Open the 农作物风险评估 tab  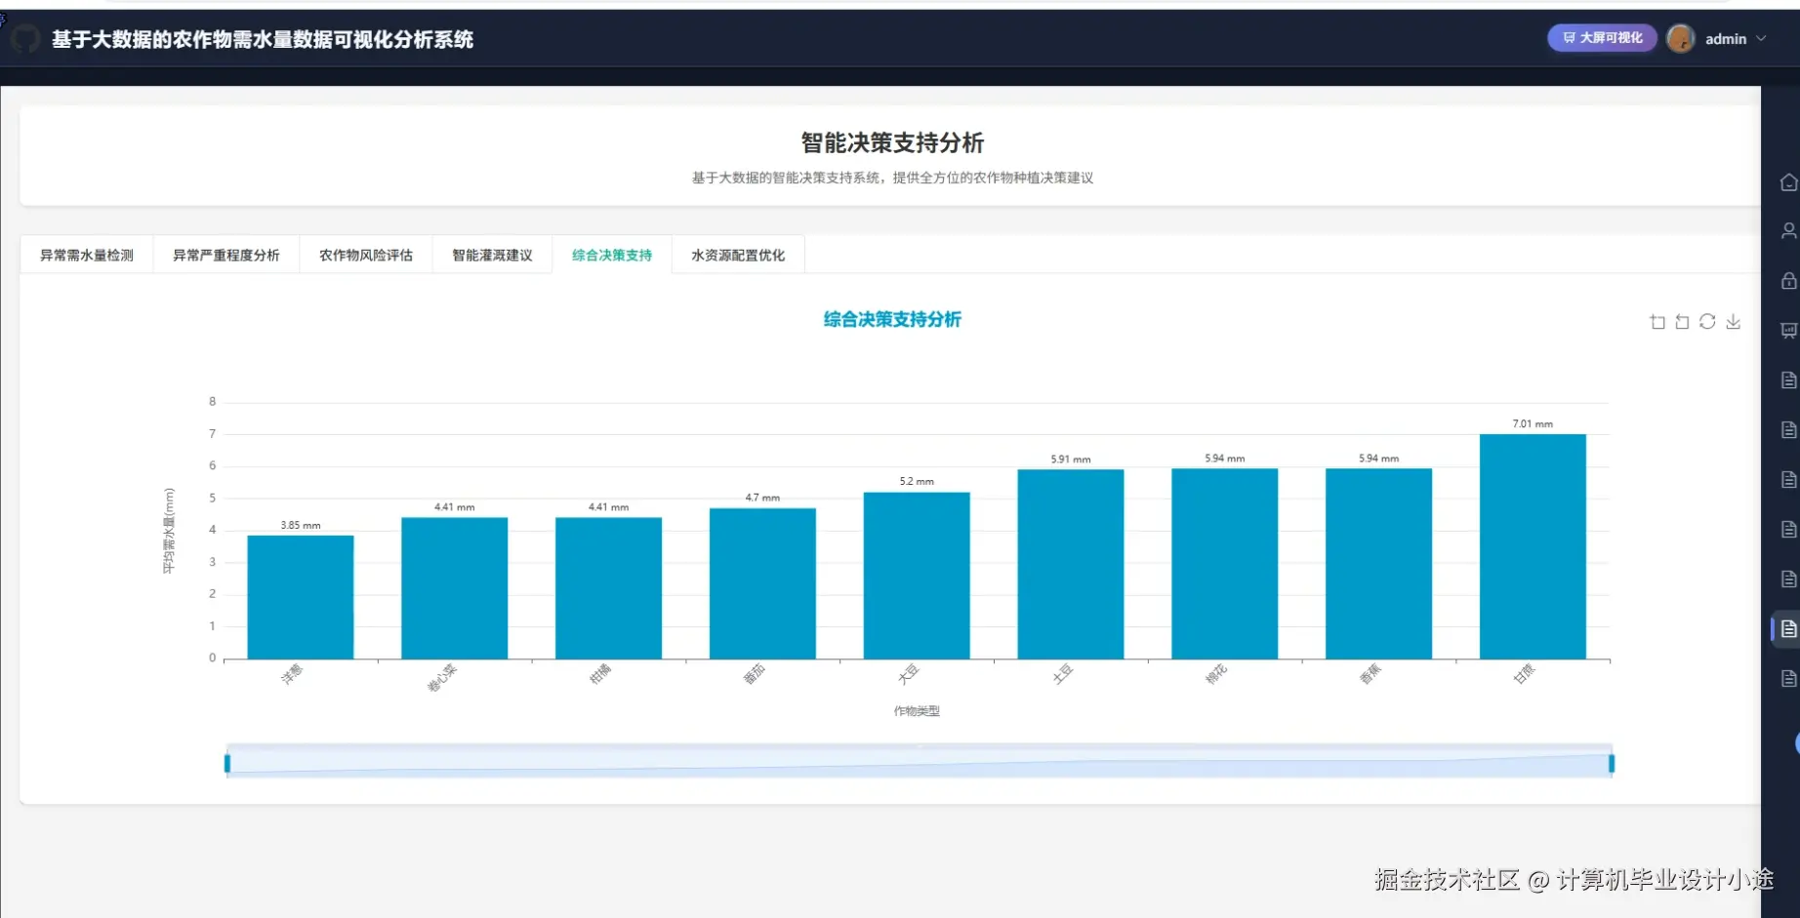click(365, 255)
